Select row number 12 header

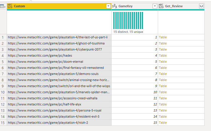coord(3,104)
